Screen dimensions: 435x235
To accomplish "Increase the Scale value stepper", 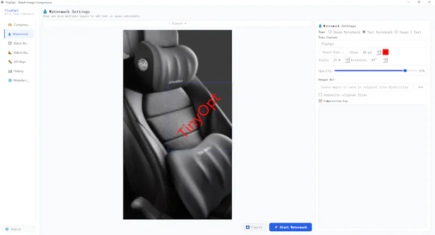I will [x=347, y=59].
